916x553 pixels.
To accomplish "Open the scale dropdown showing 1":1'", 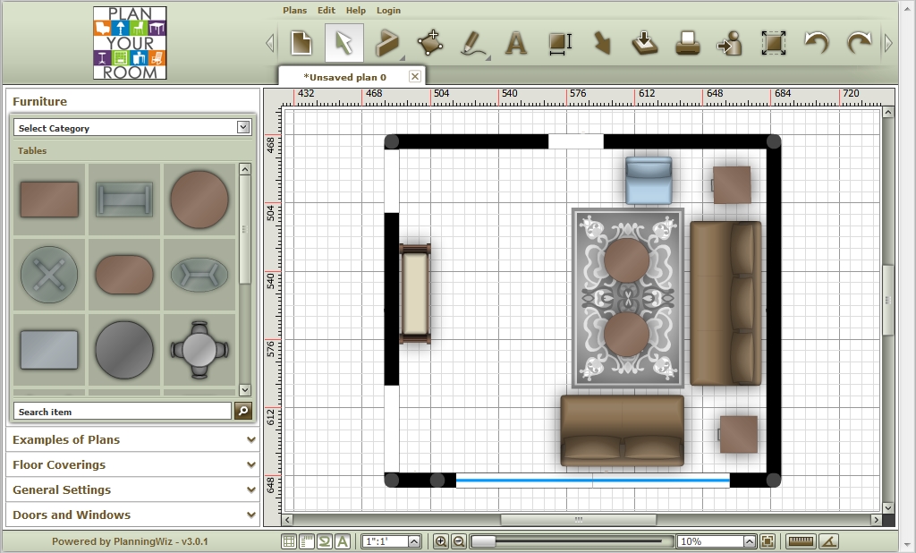I will [x=391, y=540].
